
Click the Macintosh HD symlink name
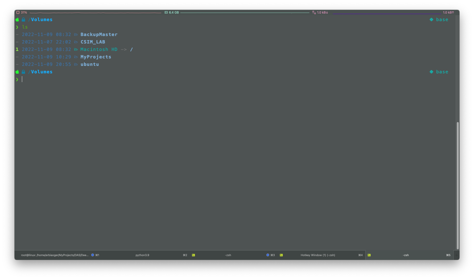tap(99, 49)
